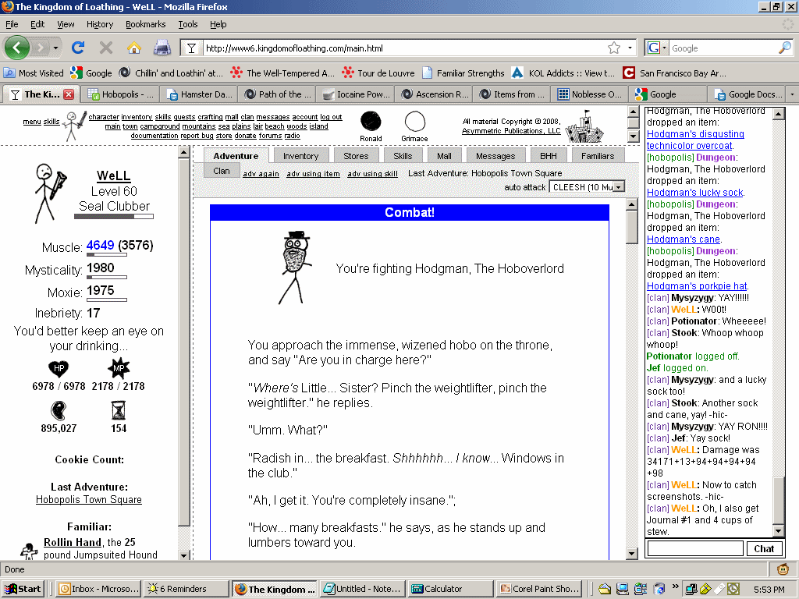The height and width of the screenshot is (599, 799).
Task: Click the chat message input field
Action: coord(695,548)
